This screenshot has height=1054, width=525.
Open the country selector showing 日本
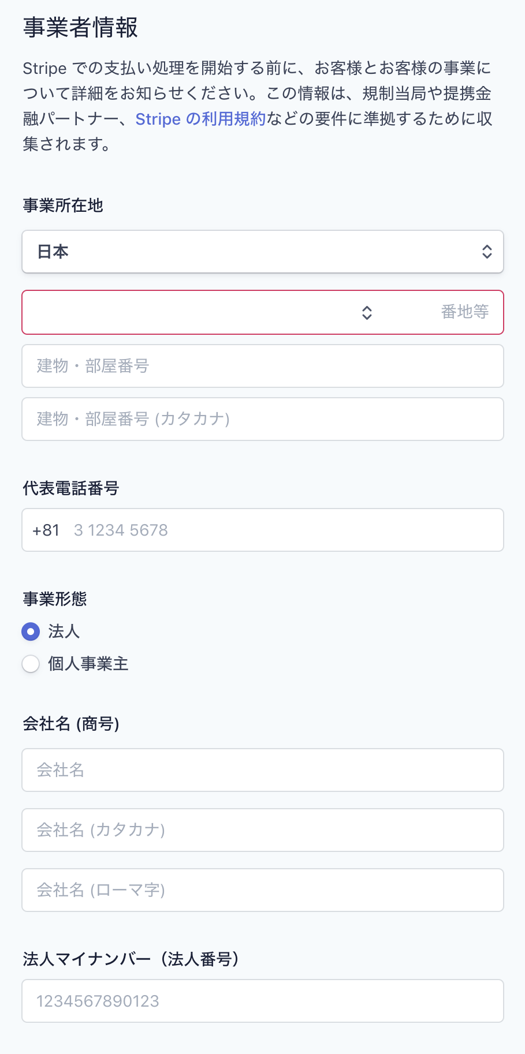coord(263,252)
